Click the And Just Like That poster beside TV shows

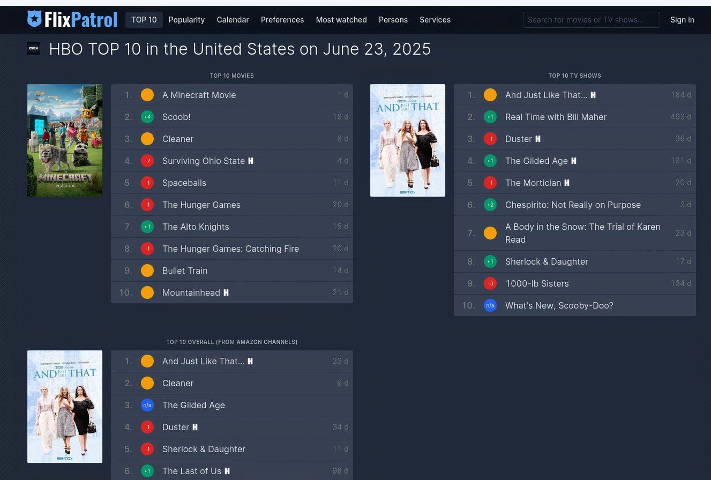408,140
